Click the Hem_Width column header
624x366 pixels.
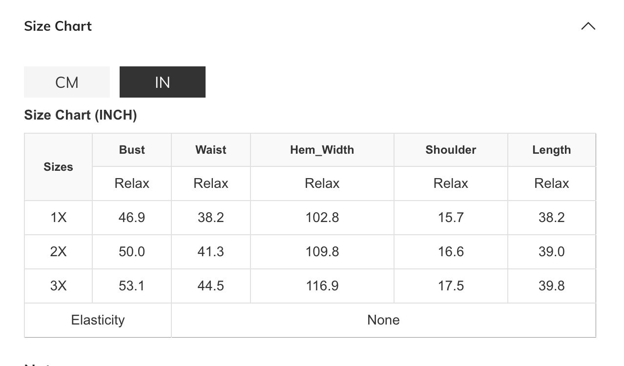(322, 150)
